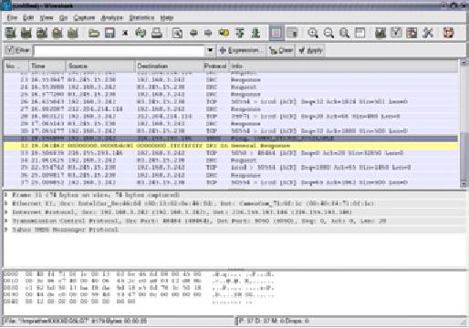Open the Expression builder button
Viewport: 469px width, 328px height.
point(241,50)
